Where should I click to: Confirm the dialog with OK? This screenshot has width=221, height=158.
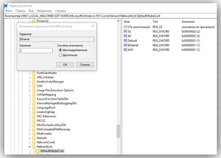coord(65,65)
